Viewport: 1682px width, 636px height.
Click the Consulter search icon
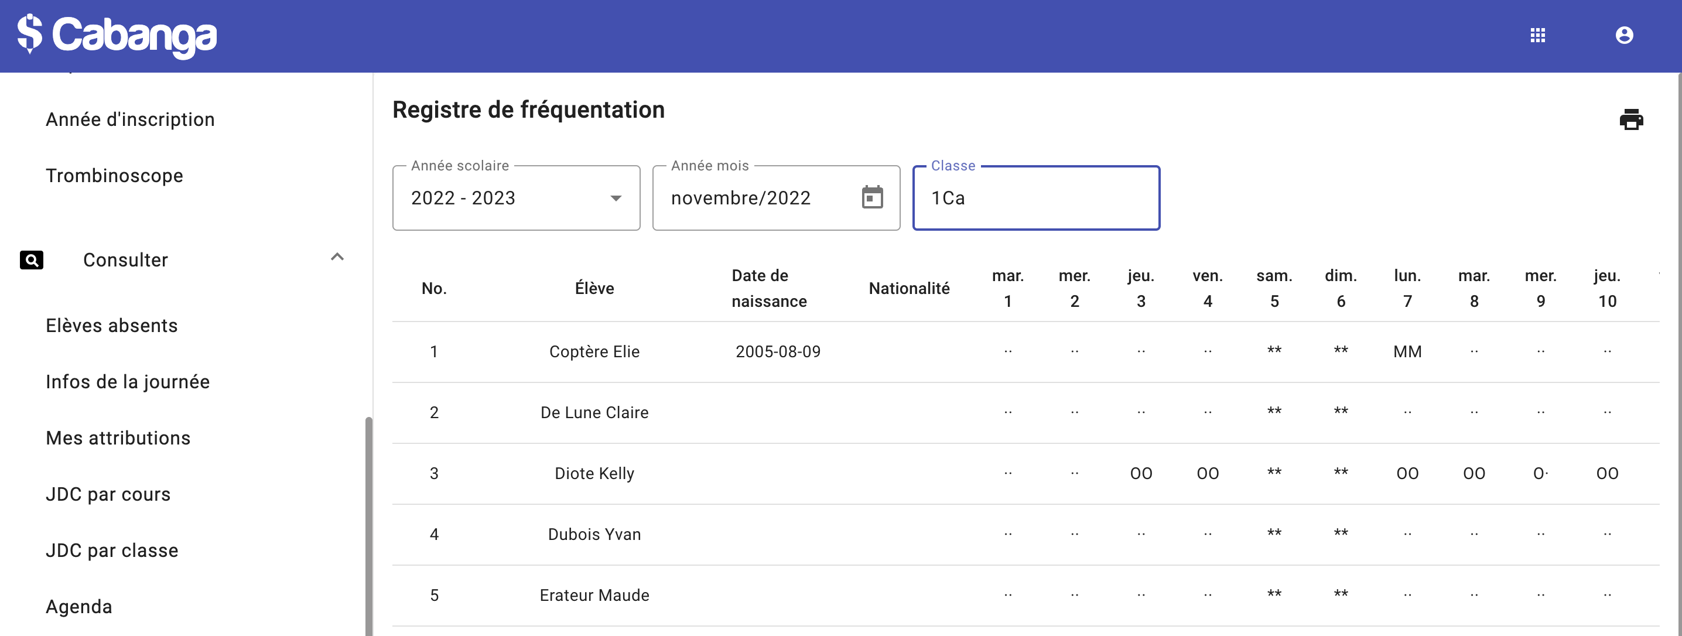pyautogui.click(x=32, y=260)
